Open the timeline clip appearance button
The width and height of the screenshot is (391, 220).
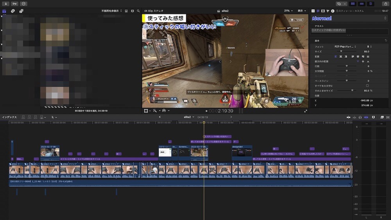point(373,117)
